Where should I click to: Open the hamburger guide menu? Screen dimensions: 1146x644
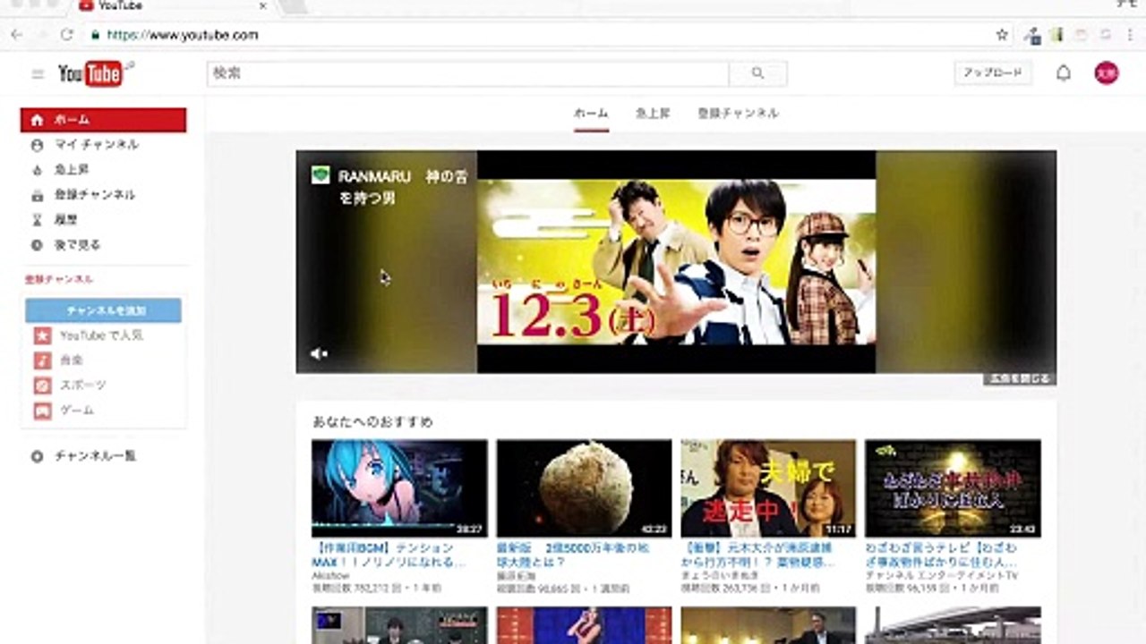pyautogui.click(x=38, y=74)
